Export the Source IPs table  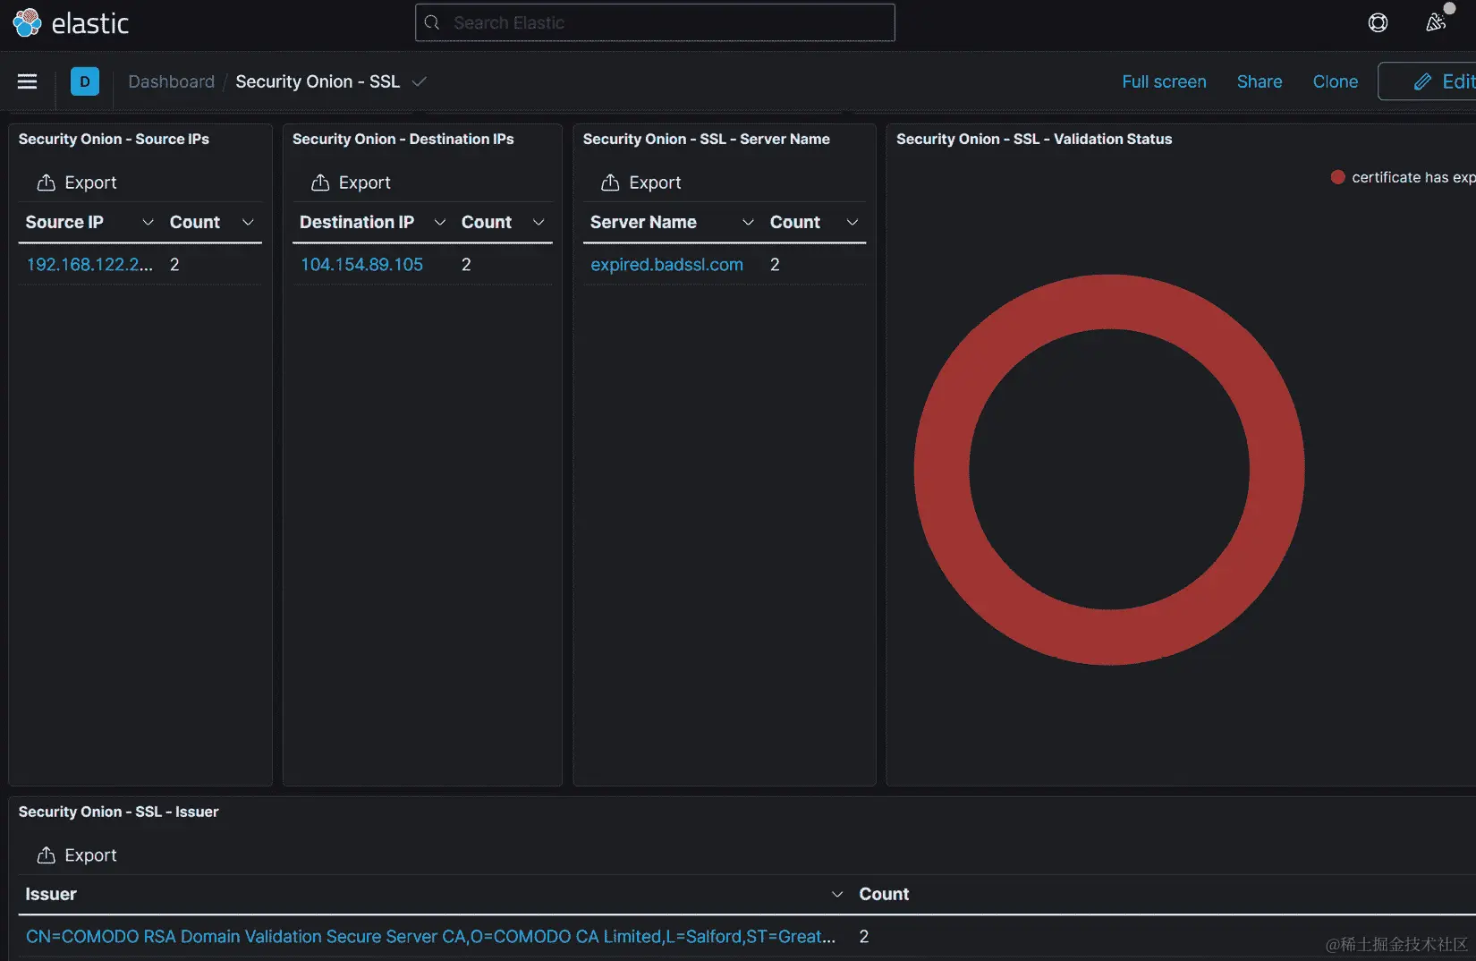(77, 183)
